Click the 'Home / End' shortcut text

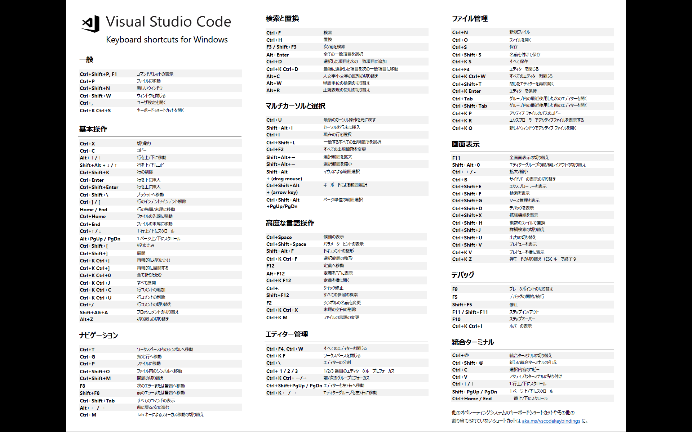coord(94,210)
